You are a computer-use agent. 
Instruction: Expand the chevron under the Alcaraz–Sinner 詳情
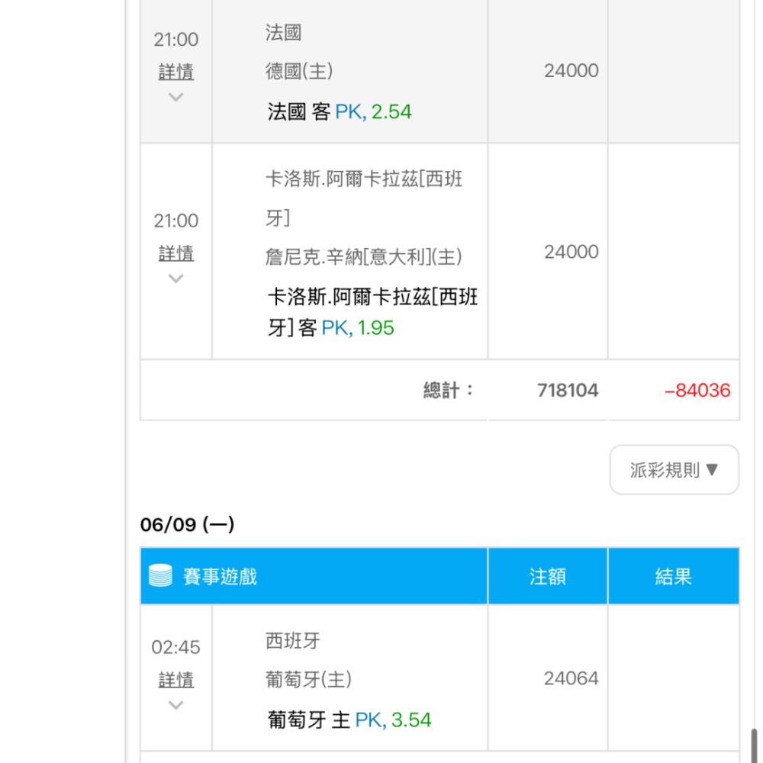pyautogui.click(x=175, y=278)
